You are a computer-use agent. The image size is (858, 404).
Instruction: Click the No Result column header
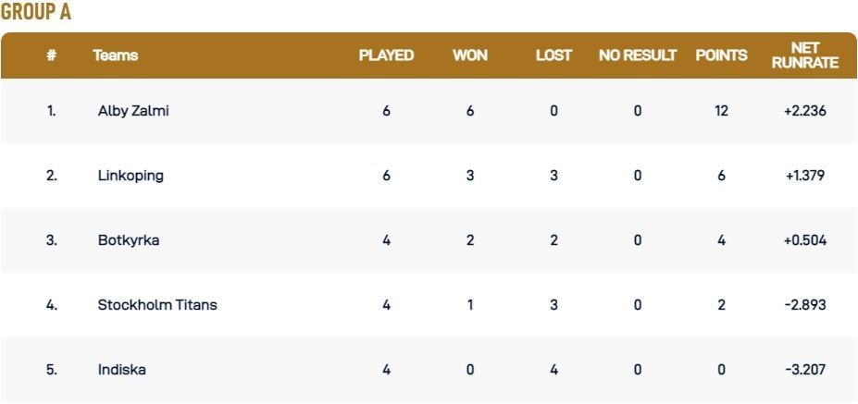638,55
